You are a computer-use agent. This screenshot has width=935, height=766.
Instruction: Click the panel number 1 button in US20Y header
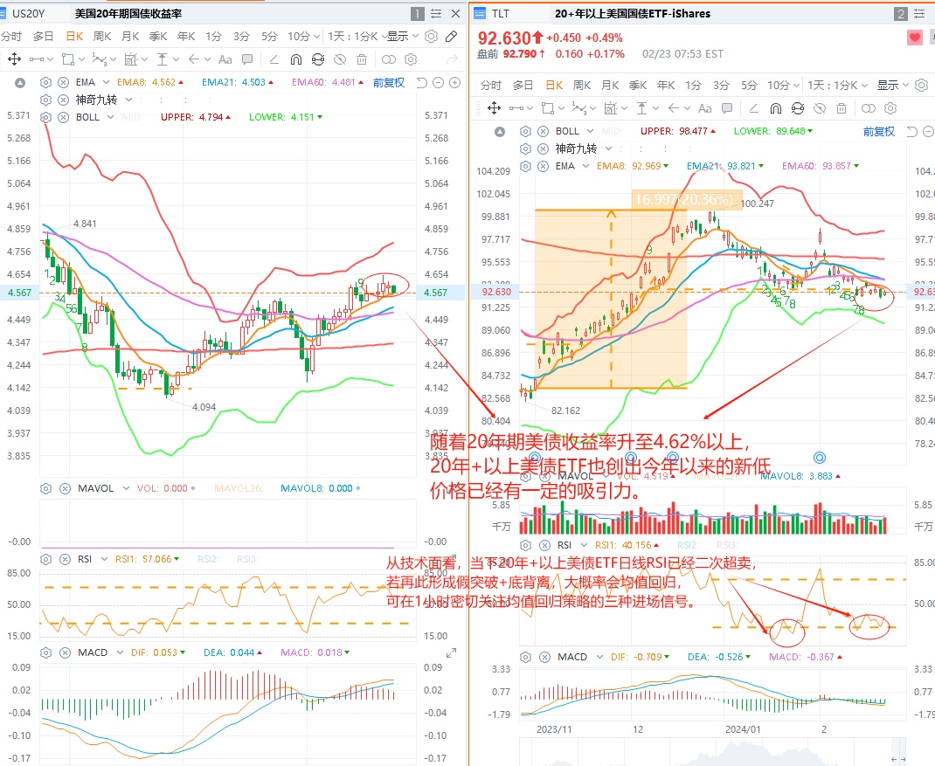[418, 14]
